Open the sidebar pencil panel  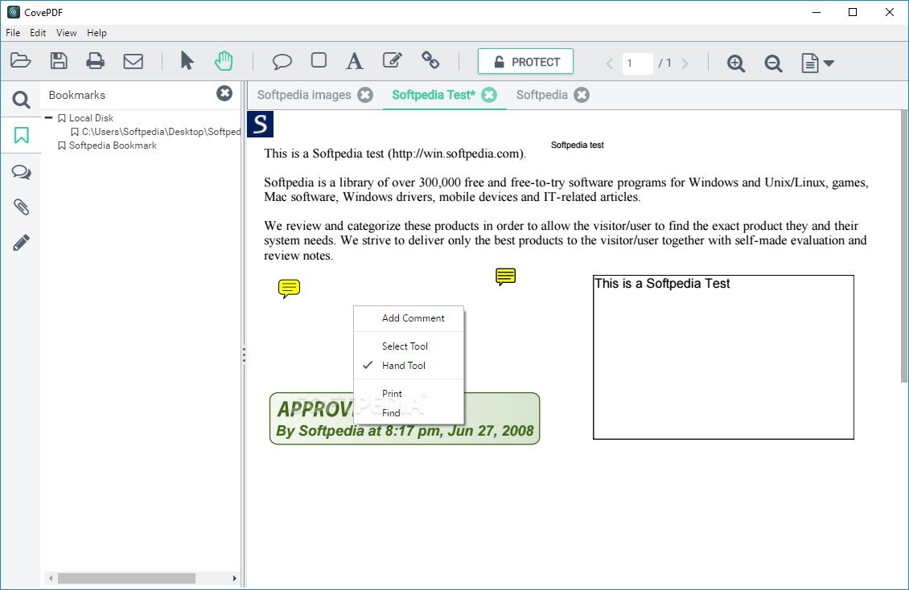[22, 243]
